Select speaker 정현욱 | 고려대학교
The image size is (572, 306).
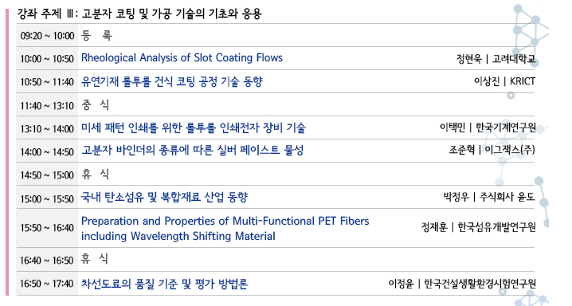coord(496,58)
